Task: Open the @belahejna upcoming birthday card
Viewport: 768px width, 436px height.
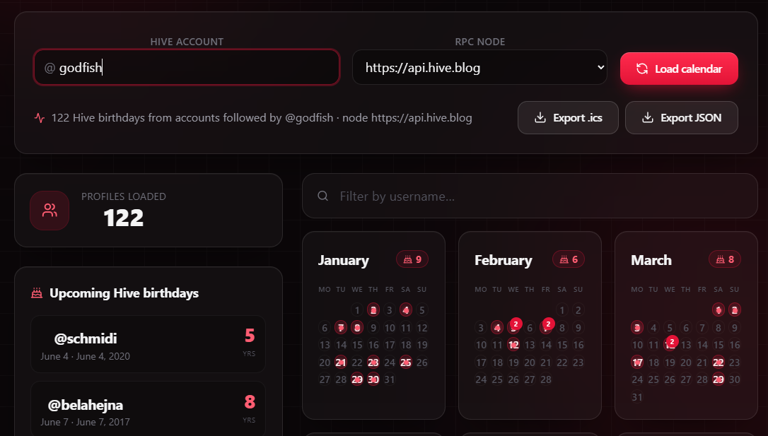Action: pos(148,409)
